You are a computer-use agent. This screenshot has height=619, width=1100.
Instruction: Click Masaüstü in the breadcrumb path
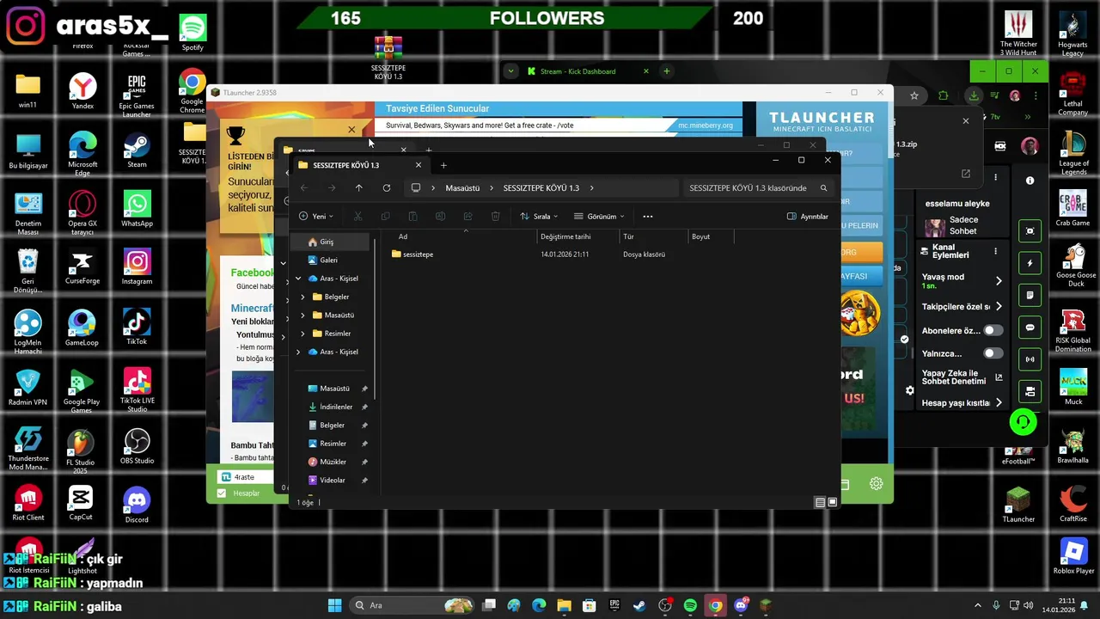[462, 187]
